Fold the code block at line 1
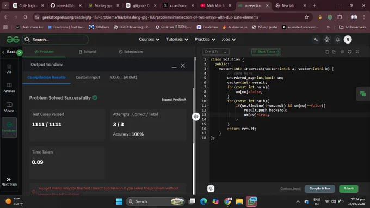This screenshot has width=370, height=208. (x=208, y=59)
